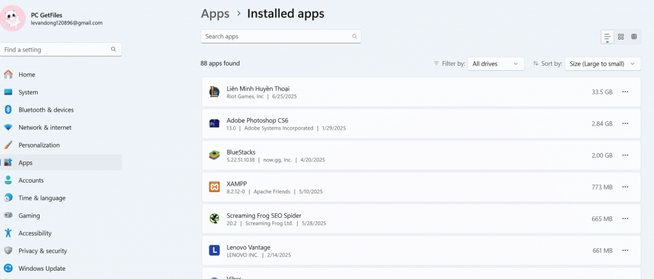Switch to grid view layout

pyautogui.click(x=621, y=36)
